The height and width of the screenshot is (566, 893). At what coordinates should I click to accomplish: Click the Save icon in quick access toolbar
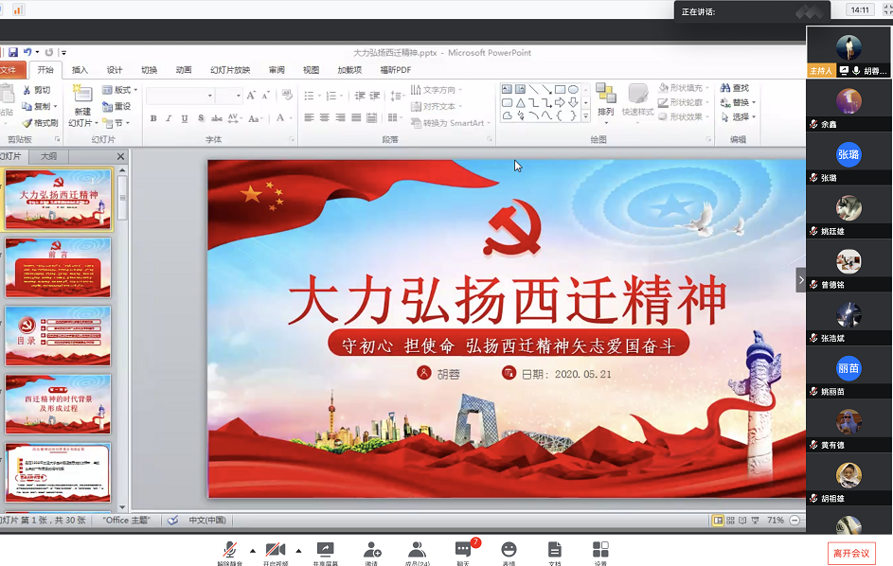point(13,52)
